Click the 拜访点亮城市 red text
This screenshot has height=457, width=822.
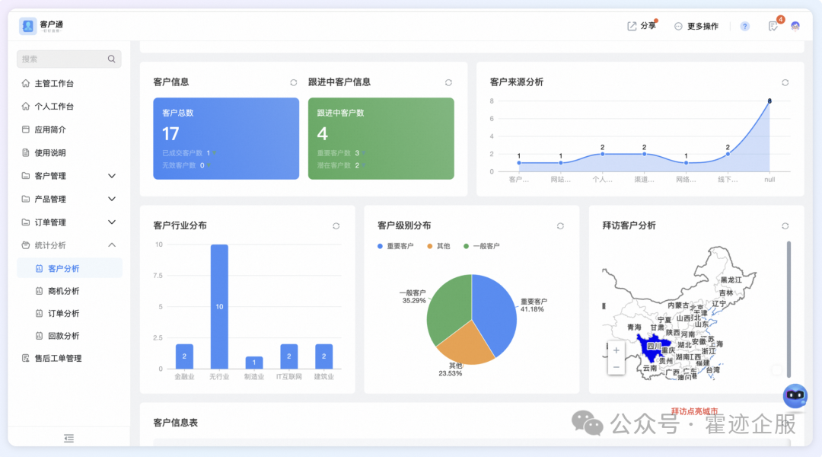pyautogui.click(x=694, y=411)
